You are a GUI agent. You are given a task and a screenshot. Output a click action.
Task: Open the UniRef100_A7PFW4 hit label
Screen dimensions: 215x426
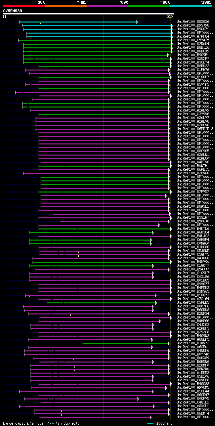193,37
